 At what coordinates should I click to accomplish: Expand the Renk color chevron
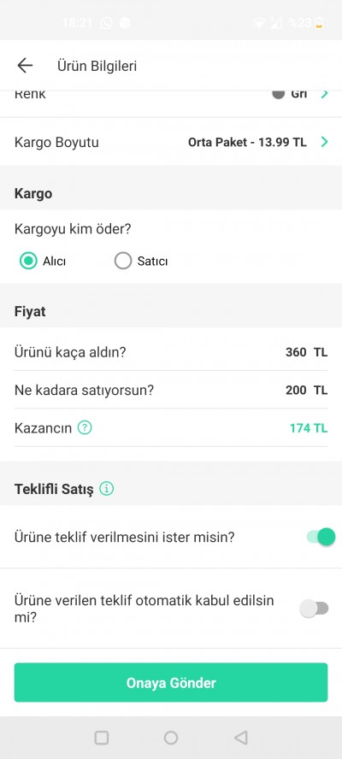tap(325, 94)
